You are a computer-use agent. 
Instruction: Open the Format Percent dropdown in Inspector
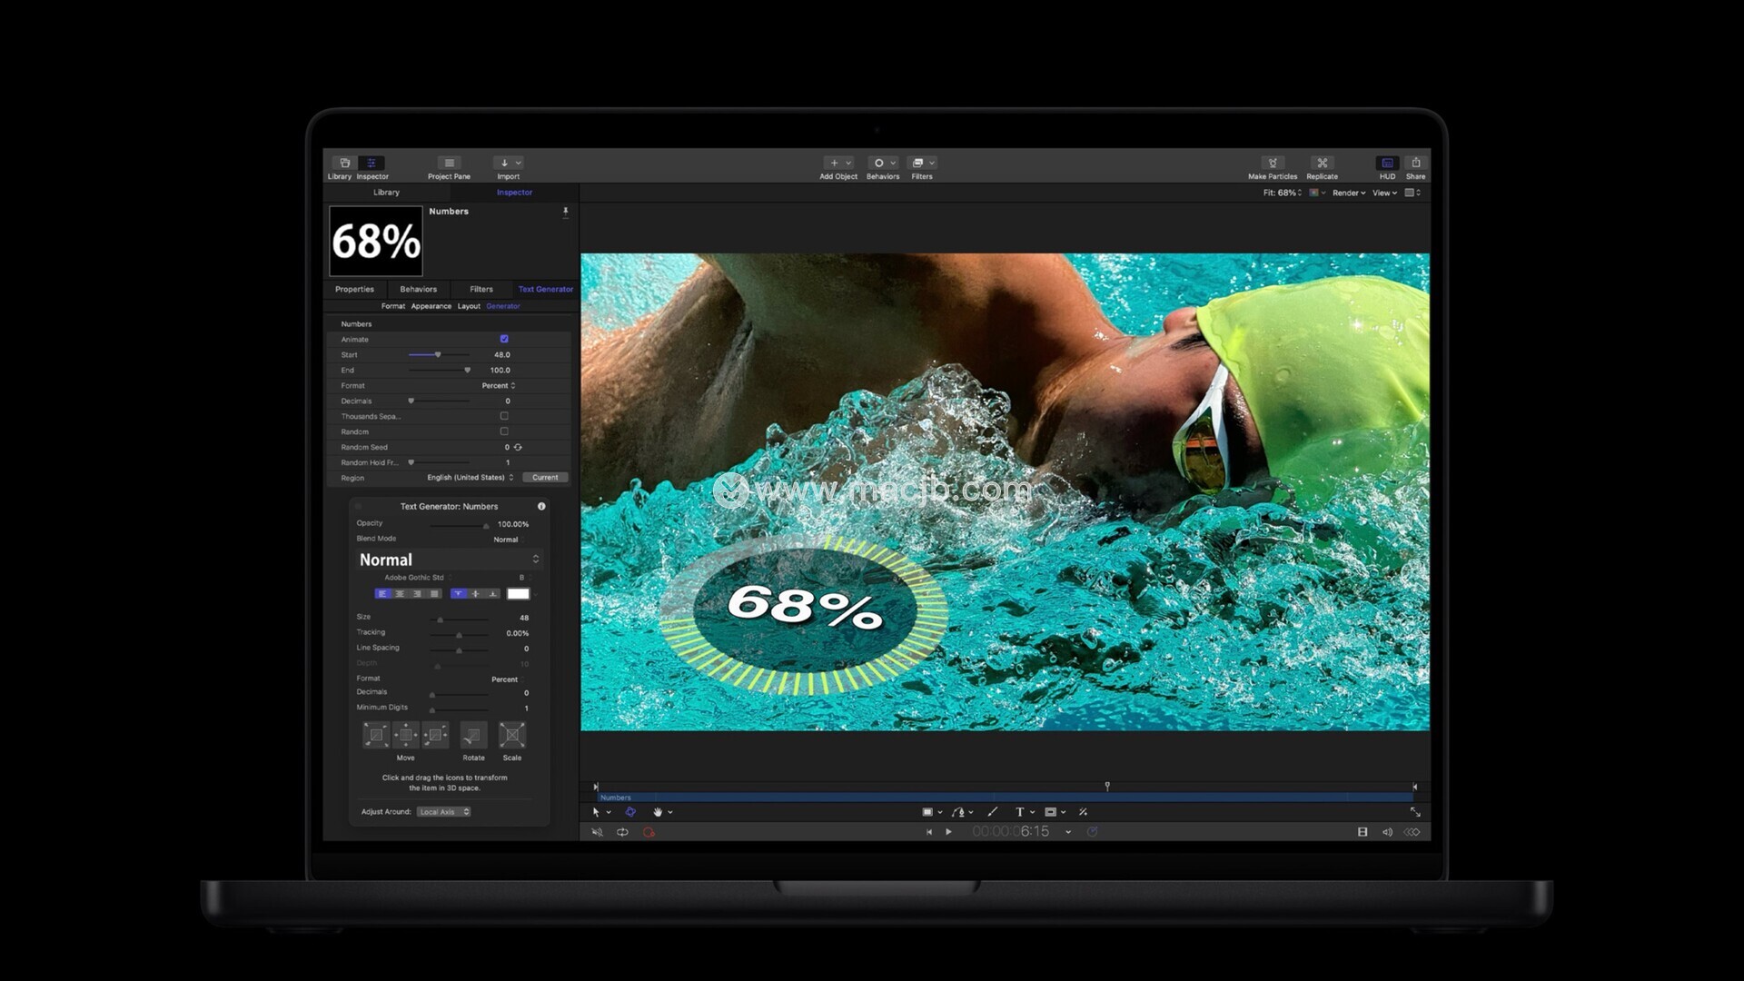point(499,386)
